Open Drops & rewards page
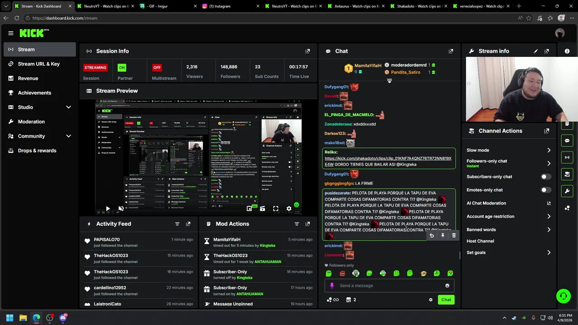Viewport: 578px width, 325px height. [40, 150]
